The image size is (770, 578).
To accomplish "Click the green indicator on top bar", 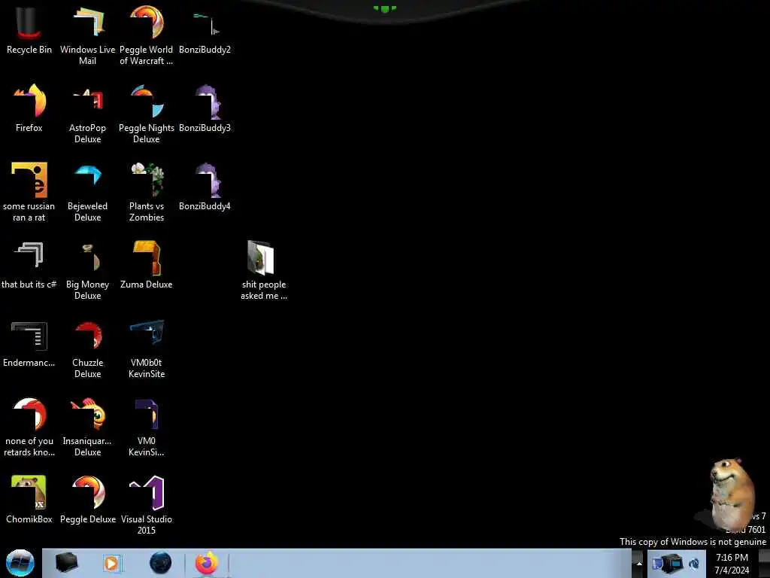I will click(x=384, y=8).
